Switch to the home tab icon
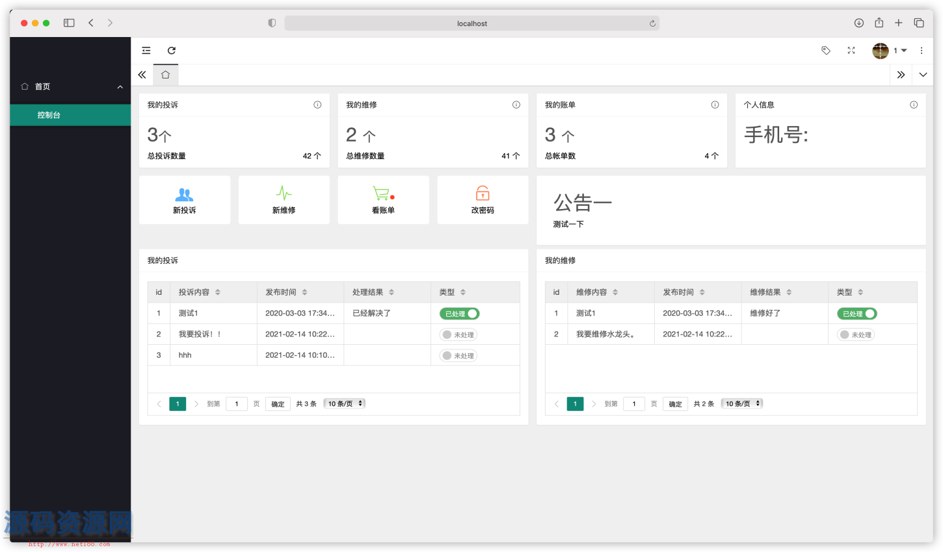The image size is (943, 552). 166,75
